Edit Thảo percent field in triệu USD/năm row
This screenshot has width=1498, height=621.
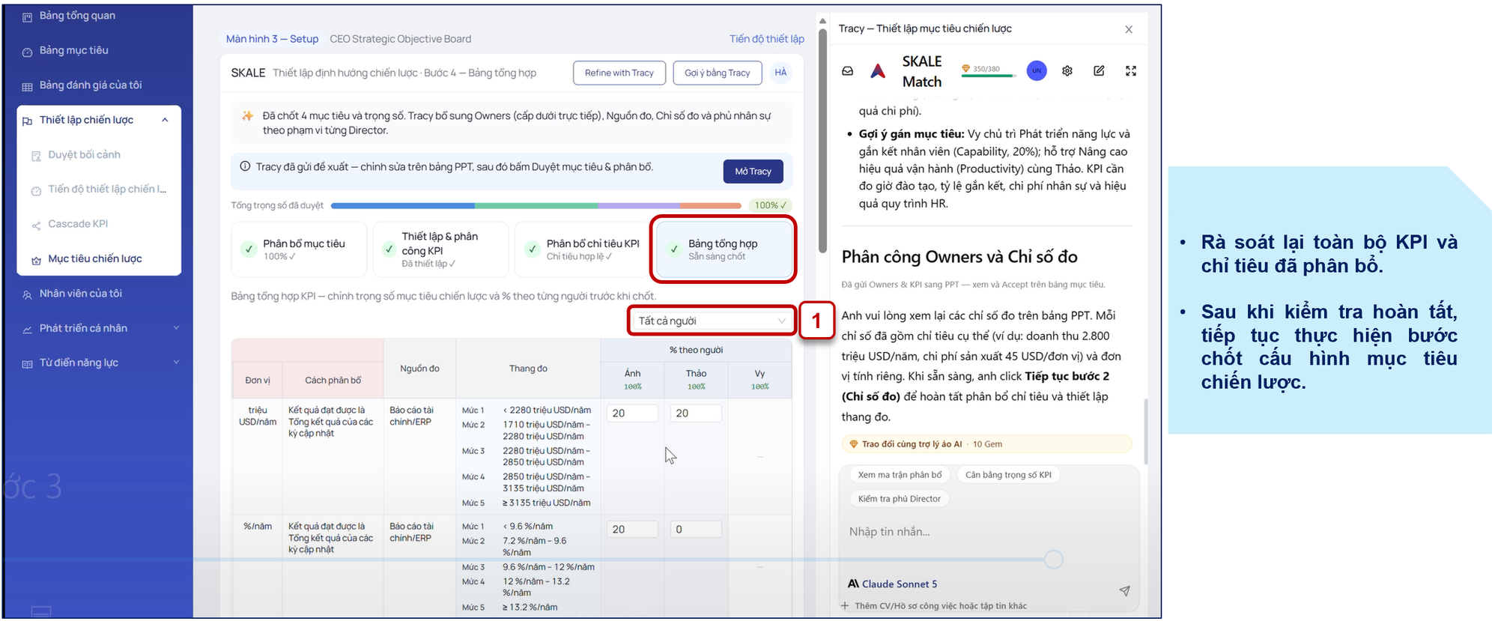(697, 414)
